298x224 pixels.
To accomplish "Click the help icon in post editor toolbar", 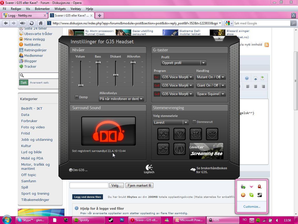I will (x=247, y=78).
